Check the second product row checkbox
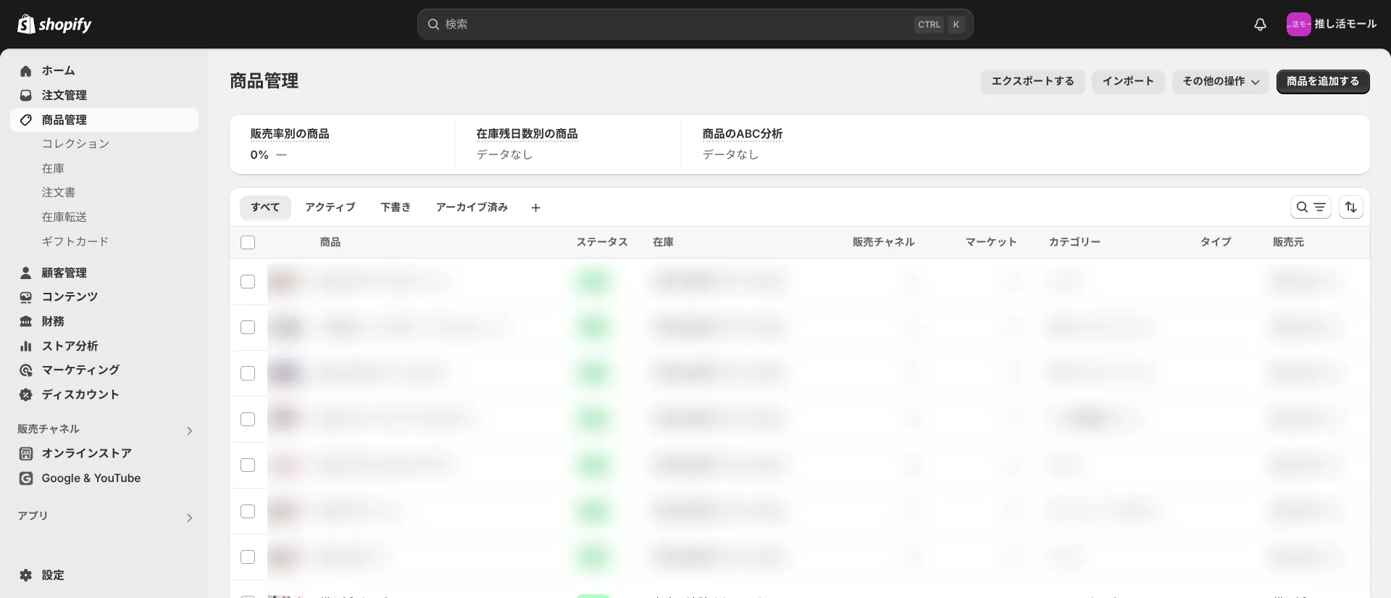The width and height of the screenshot is (1391, 598). pos(248,327)
